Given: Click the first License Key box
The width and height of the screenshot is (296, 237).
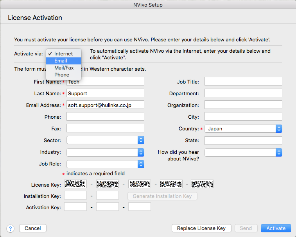Looking at the screenshot, I should click(x=75, y=184).
